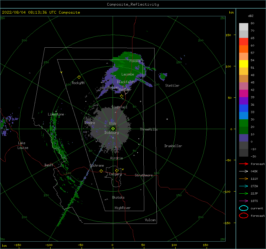Screen dimensions: 266x249
Task: Click the Lacombe city label
Action: pos(128,74)
